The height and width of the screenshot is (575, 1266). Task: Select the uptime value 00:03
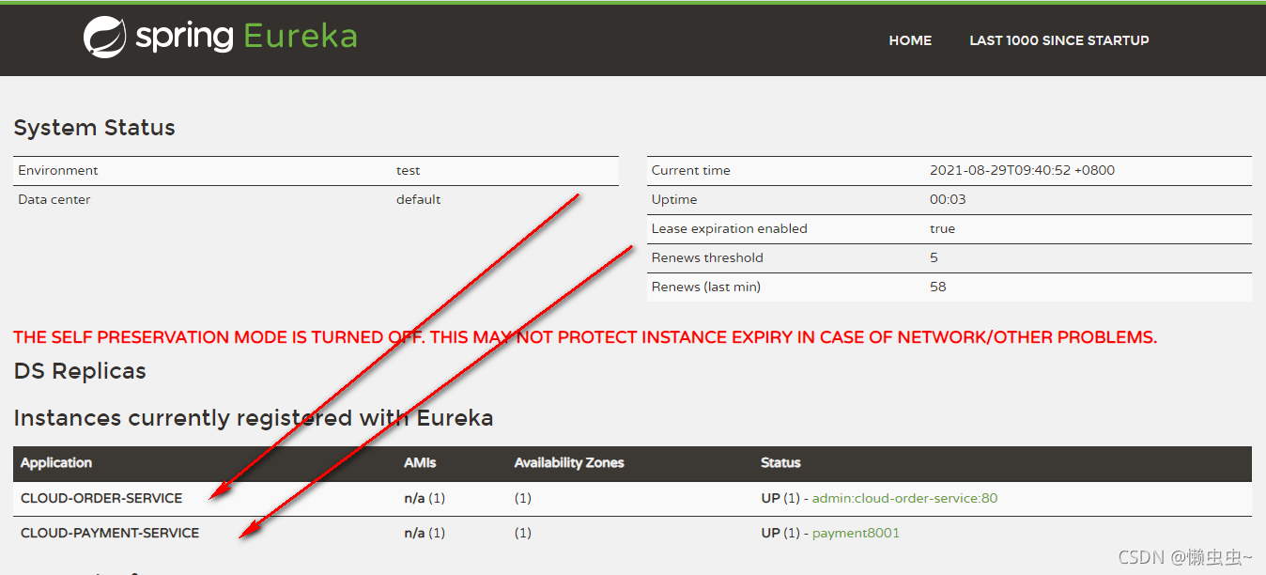coord(948,199)
